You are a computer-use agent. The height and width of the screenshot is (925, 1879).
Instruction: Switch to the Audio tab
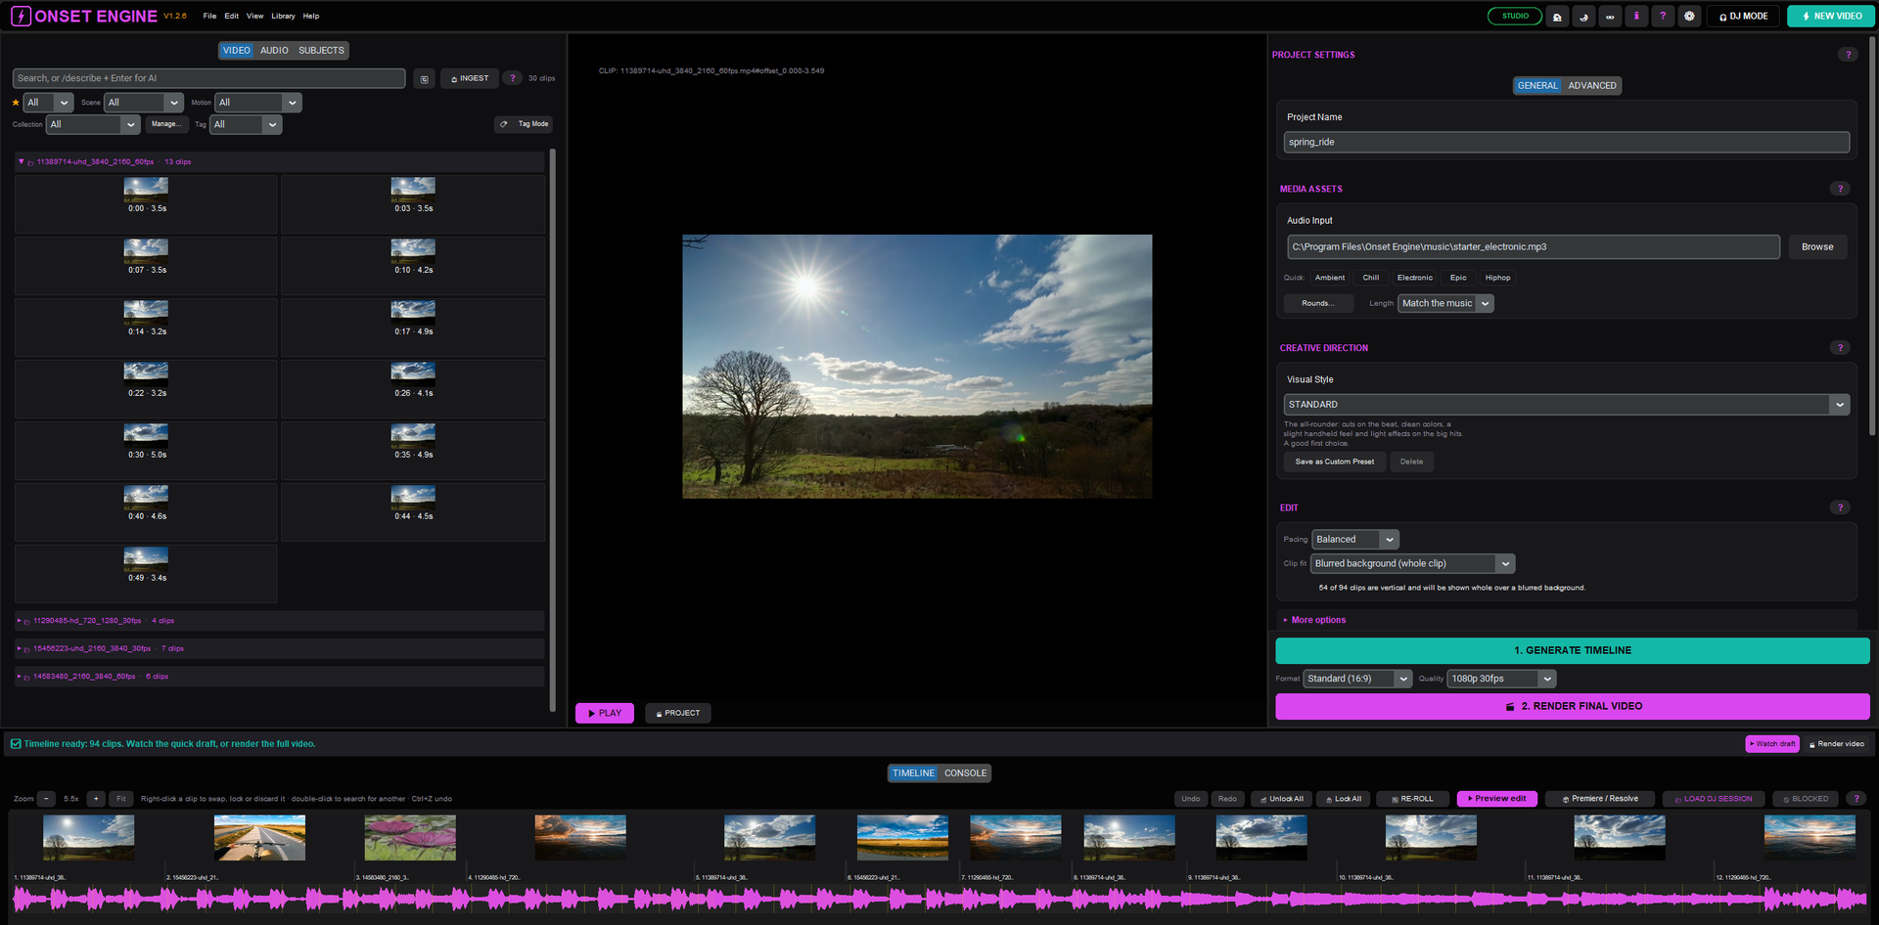[x=274, y=51]
